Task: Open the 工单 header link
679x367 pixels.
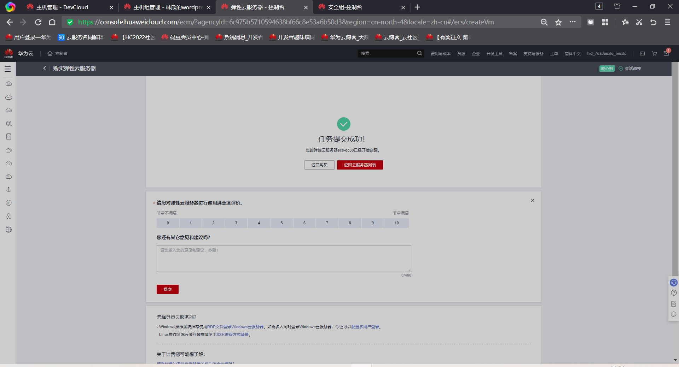Action: (554, 54)
